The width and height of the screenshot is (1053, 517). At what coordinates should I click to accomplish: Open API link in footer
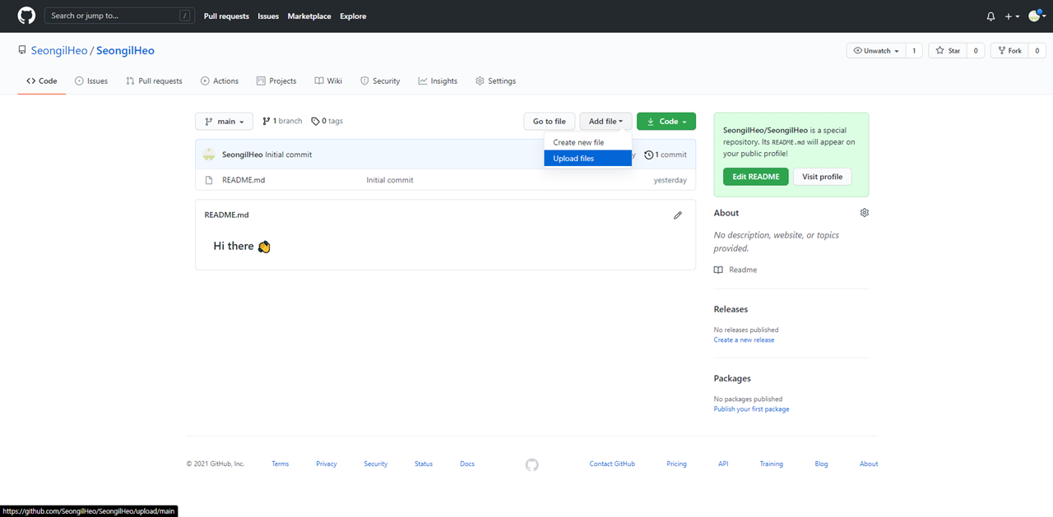723,464
